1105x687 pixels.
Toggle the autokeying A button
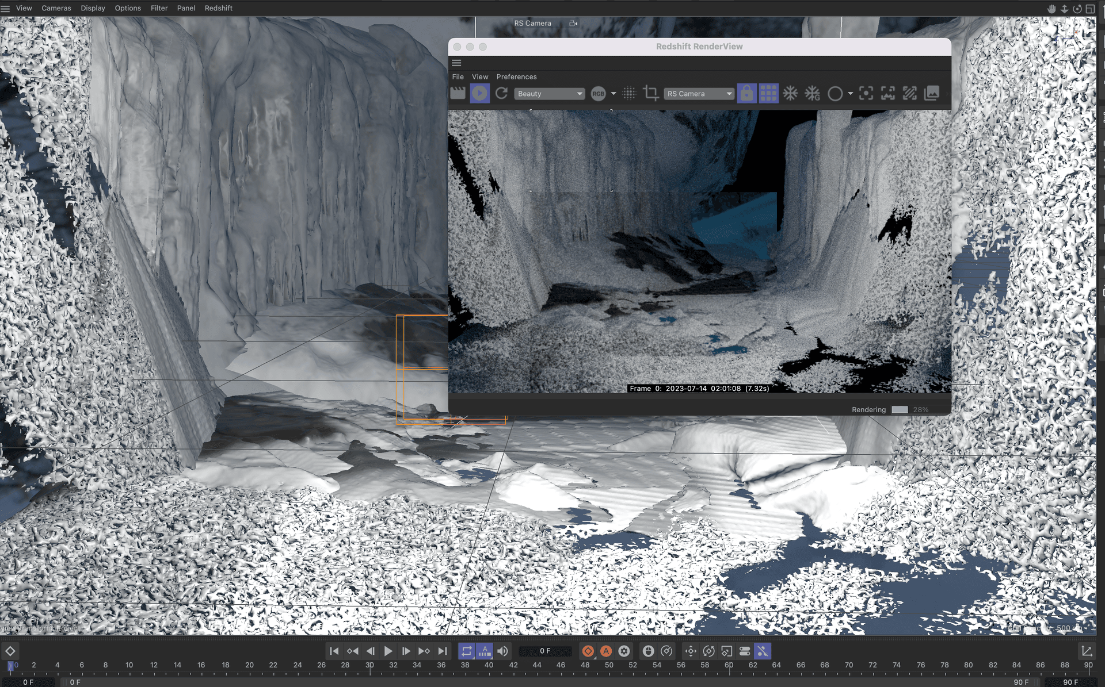tap(605, 651)
